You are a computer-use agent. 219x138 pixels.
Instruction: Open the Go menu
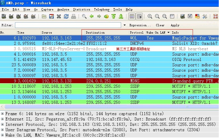click(x=36, y=10)
